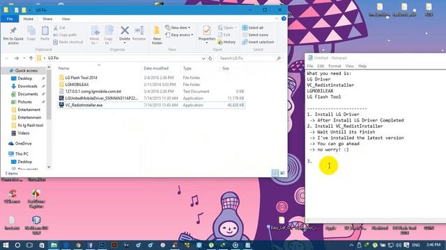Show file History
The height and width of the screenshot is (250, 446).
coord(226,42)
